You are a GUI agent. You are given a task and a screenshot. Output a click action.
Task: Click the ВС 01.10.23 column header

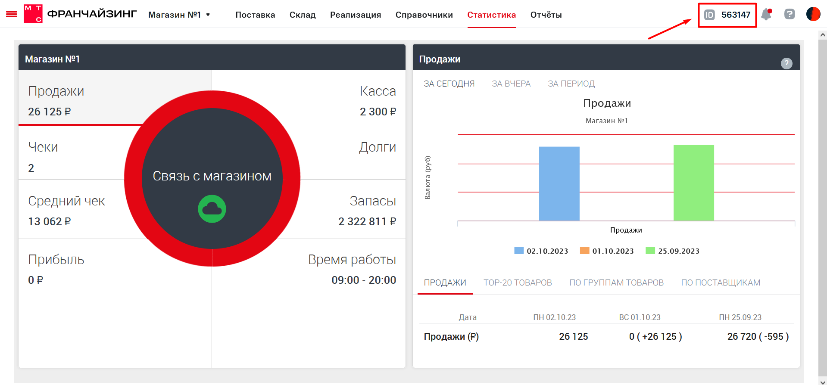click(640, 317)
